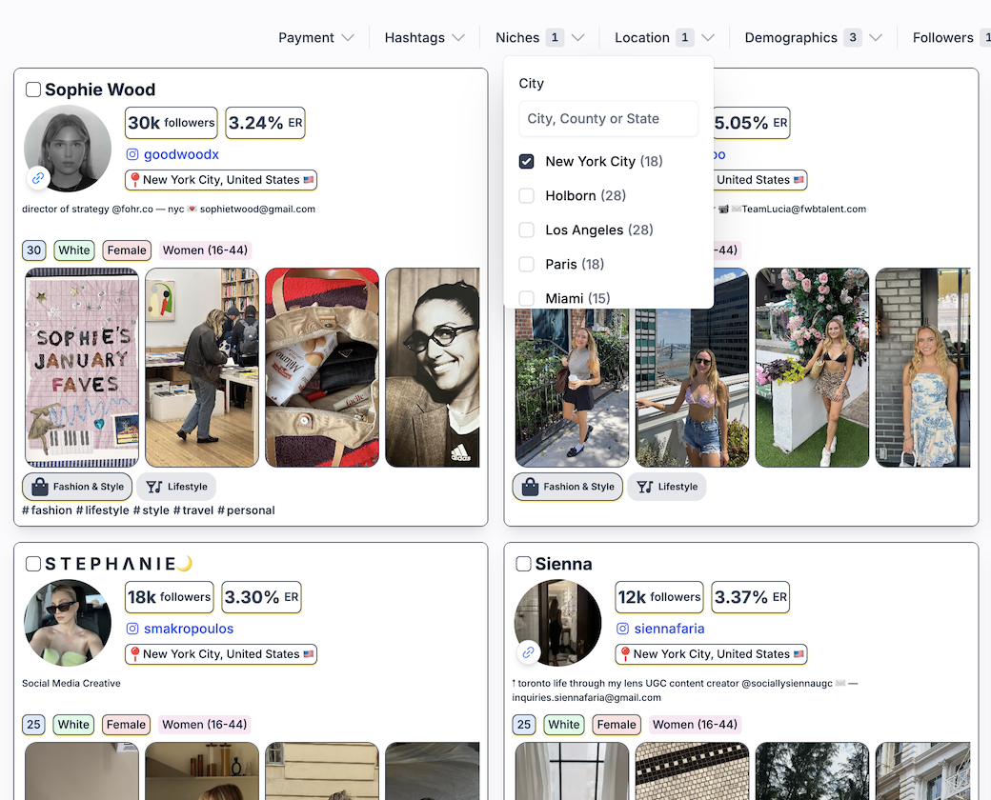Open blue floral dress photo thumbnail
The height and width of the screenshot is (800, 991).
point(922,368)
